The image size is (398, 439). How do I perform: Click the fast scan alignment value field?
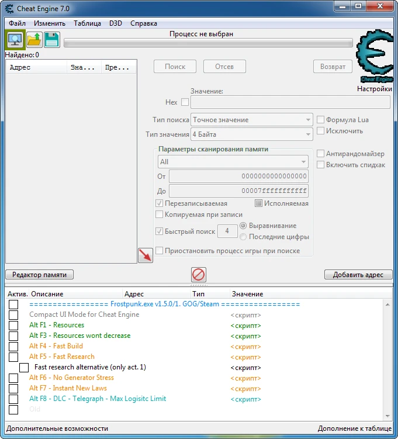coord(227,231)
